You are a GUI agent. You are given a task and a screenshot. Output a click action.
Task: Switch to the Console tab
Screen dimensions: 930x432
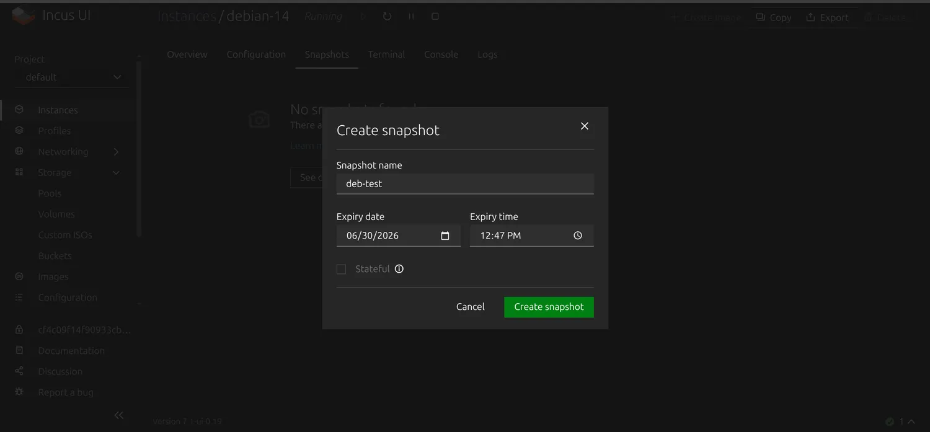(441, 55)
